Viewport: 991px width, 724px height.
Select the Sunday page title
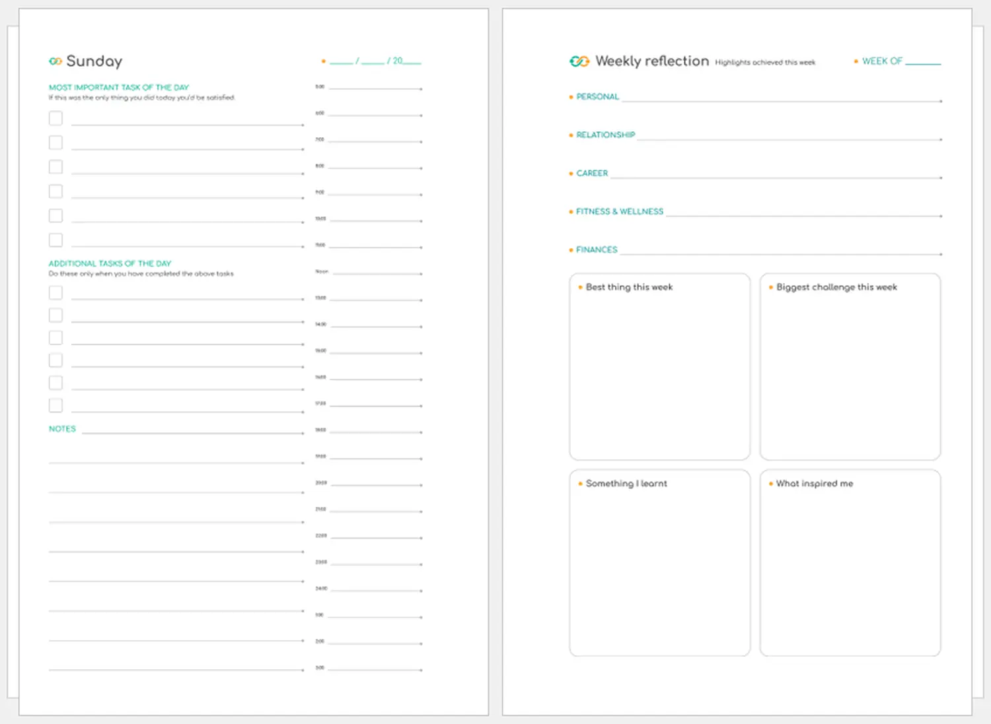(x=94, y=61)
